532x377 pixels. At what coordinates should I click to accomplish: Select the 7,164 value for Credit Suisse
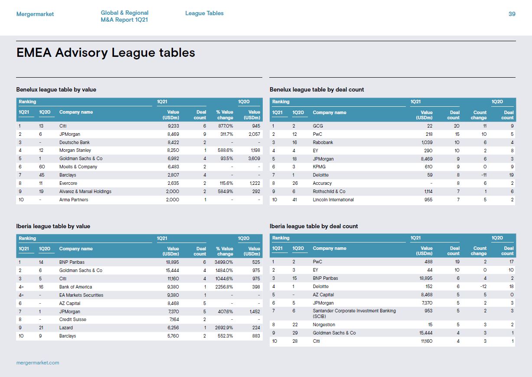pyautogui.click(x=173, y=320)
